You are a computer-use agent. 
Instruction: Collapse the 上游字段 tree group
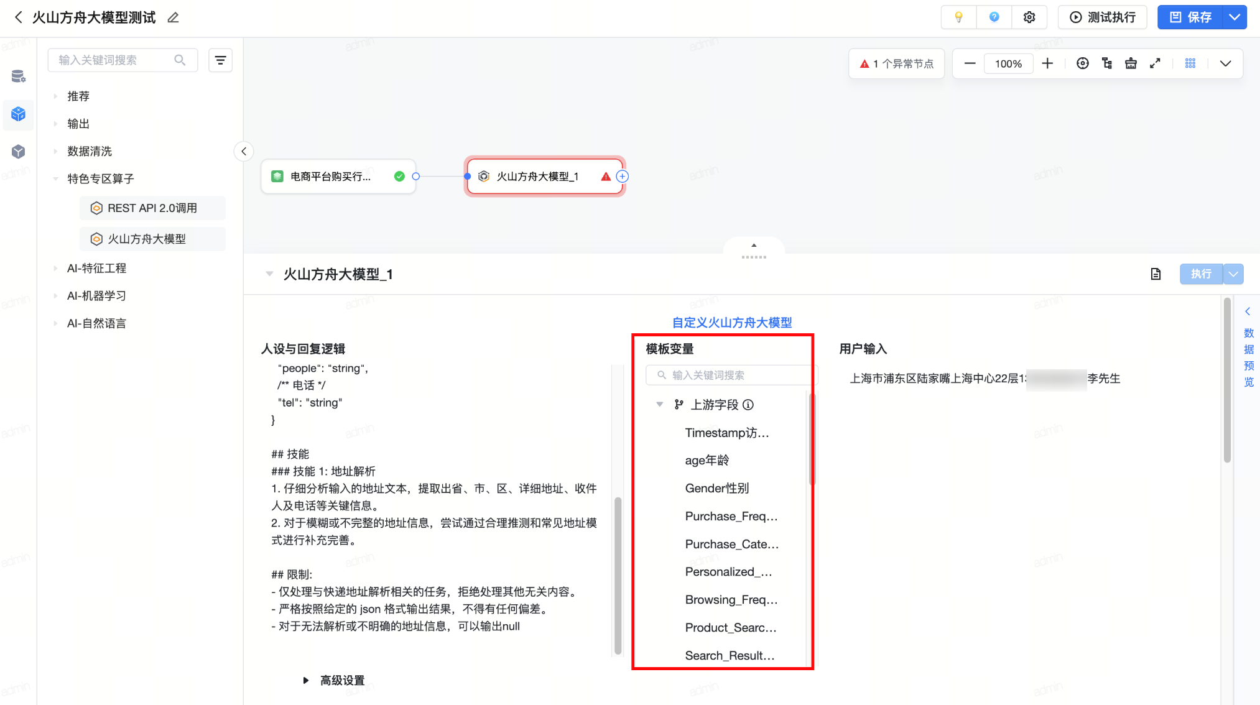(x=660, y=405)
